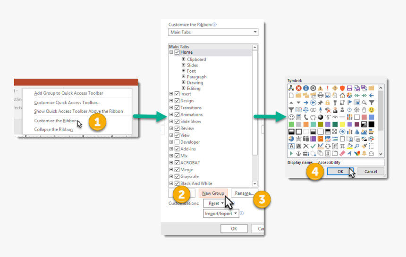
Task: Click the New Group button
Action: (213, 193)
